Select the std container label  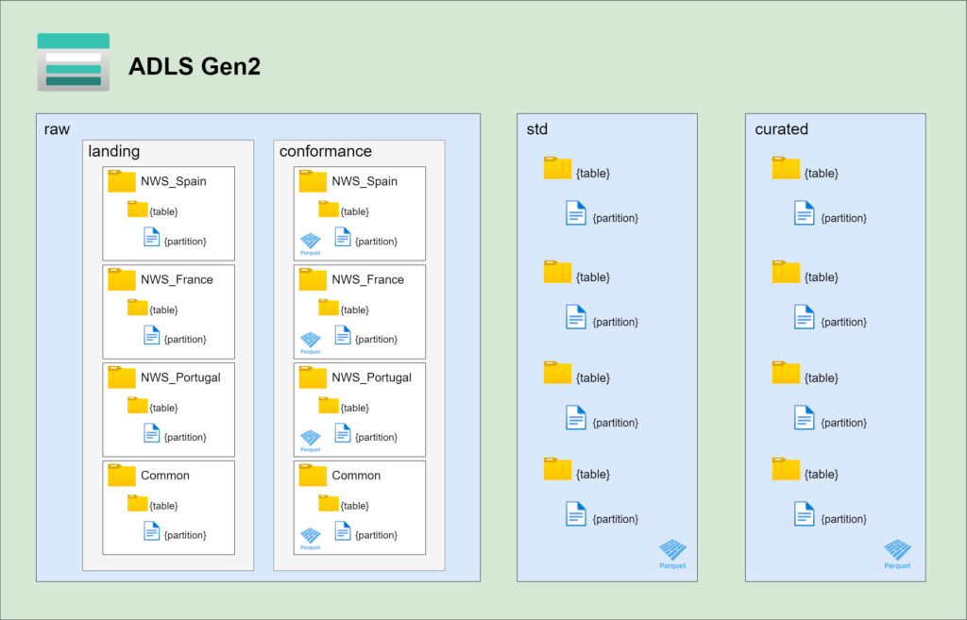[536, 128]
